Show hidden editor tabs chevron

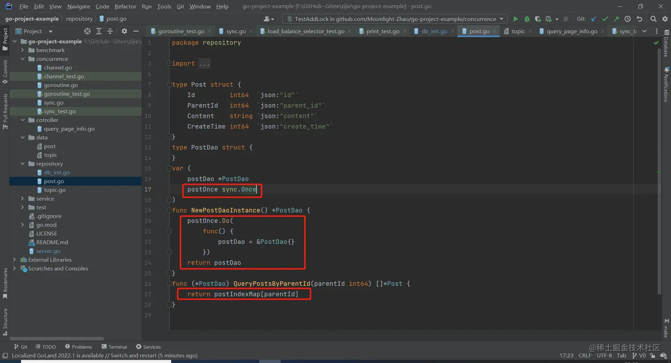pyautogui.click(x=644, y=31)
